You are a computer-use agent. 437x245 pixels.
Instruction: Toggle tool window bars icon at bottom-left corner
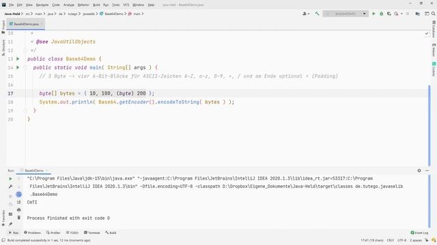[x=3, y=240]
